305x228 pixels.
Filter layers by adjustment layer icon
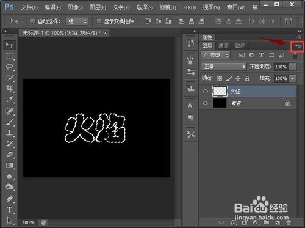251,55
